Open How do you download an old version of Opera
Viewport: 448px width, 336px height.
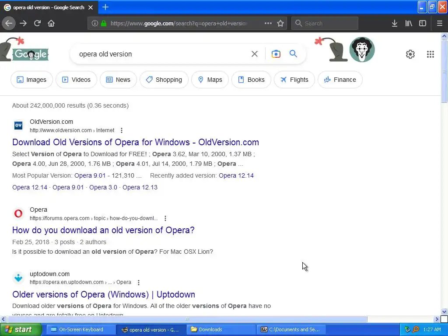[103, 230]
